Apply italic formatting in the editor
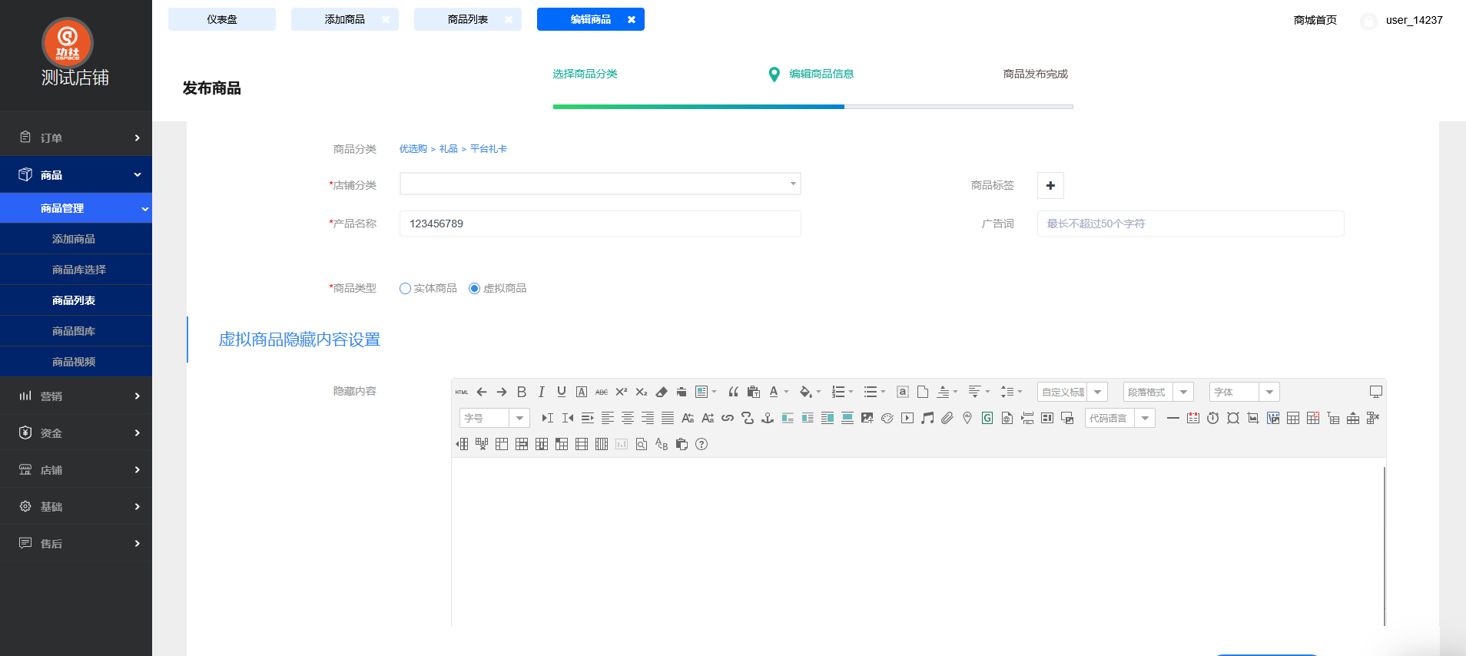 pos(542,392)
